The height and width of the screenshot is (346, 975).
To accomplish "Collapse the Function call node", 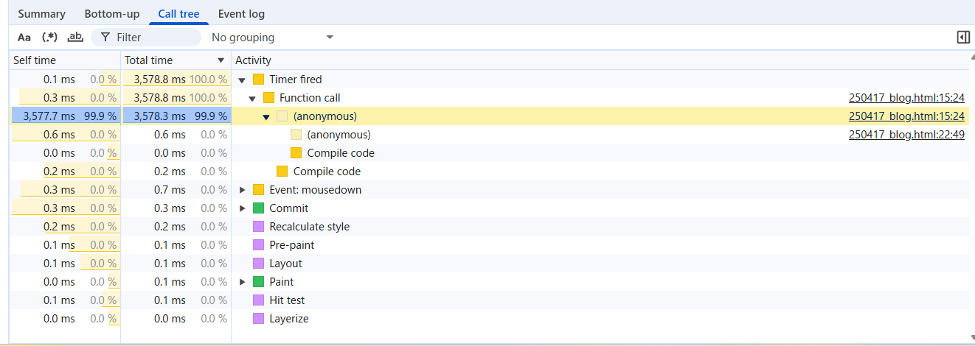I will tap(252, 98).
